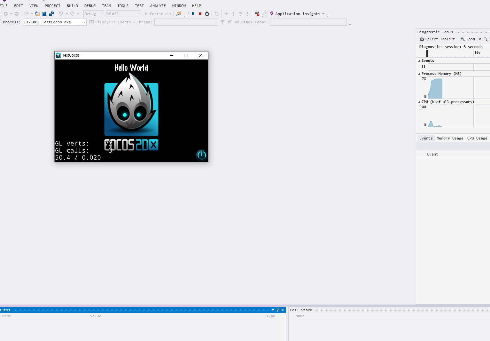
Task: Click the TestCocos window app icon
Action: (x=58, y=55)
